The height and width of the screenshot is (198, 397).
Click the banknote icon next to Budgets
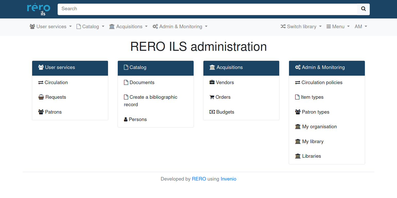(212, 112)
